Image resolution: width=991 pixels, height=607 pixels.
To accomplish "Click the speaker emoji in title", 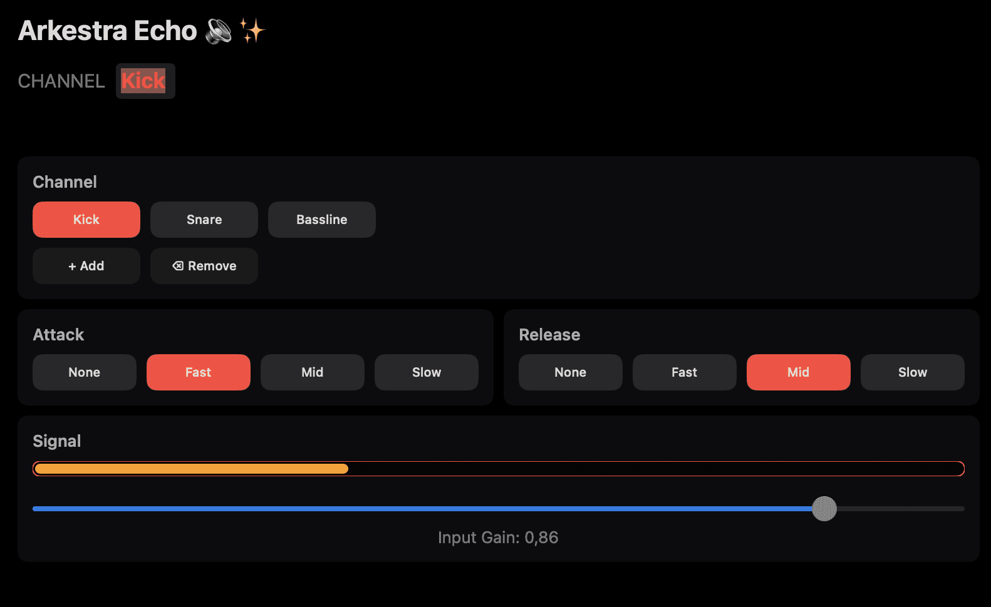I will (x=219, y=31).
